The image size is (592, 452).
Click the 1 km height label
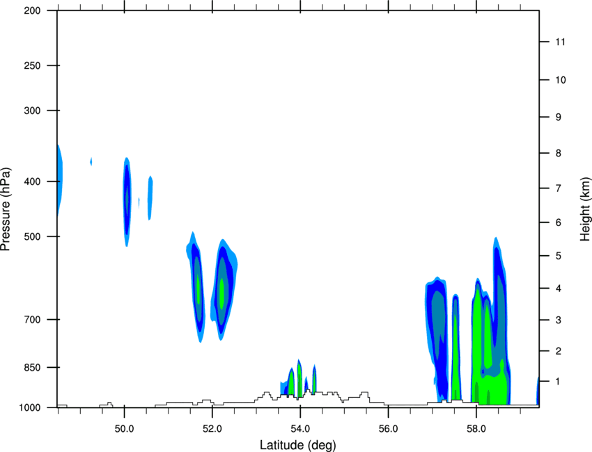(559, 382)
